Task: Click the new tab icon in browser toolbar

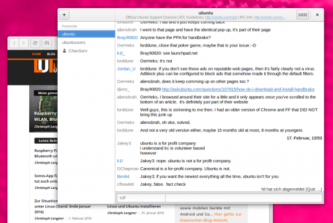Action: click(x=47, y=43)
